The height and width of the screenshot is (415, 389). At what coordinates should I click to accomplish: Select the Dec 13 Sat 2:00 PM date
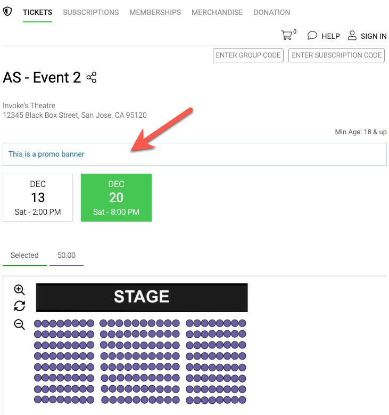coord(38,198)
